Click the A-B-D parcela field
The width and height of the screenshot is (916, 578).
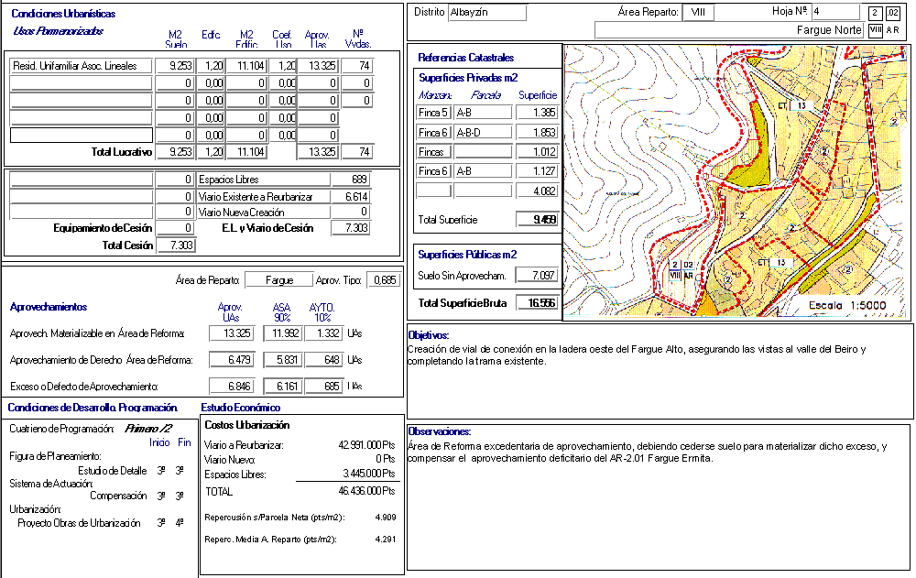(483, 133)
